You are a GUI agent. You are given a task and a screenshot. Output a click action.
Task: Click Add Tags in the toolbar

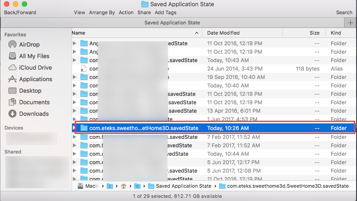165,12
